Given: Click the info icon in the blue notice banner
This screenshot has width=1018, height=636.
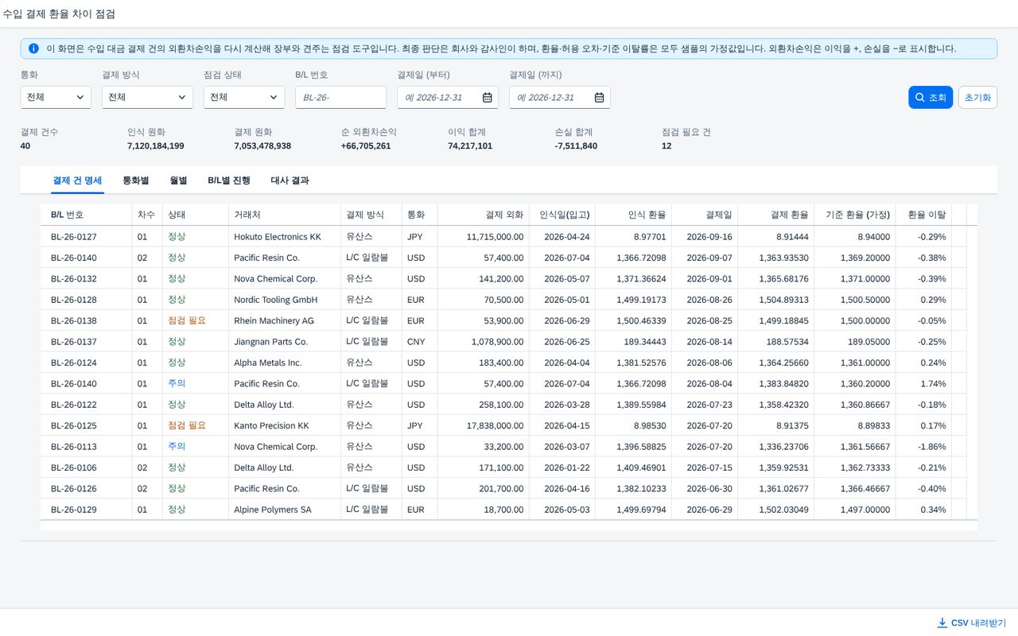Looking at the screenshot, I should (x=33, y=48).
